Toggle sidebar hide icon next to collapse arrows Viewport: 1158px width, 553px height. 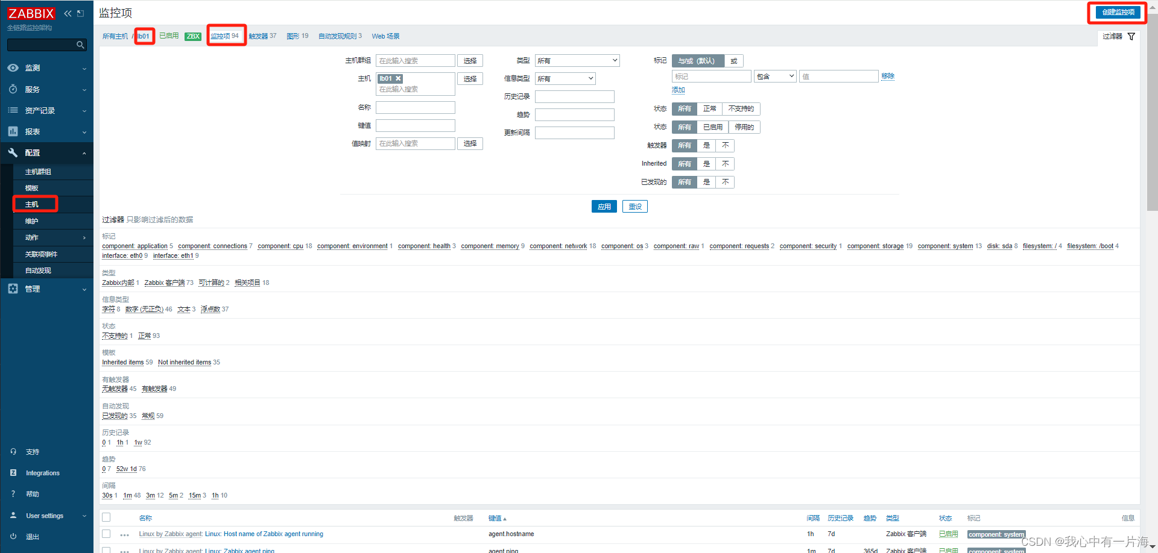coord(81,13)
